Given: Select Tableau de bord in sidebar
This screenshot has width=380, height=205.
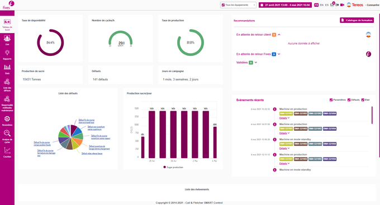Looking at the screenshot, I should pyautogui.click(x=7, y=25).
